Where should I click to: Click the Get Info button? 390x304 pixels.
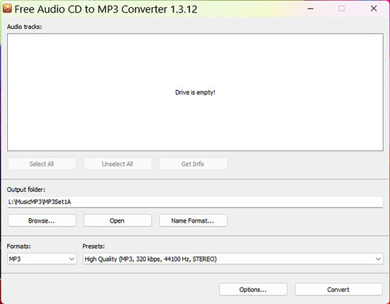(193, 164)
